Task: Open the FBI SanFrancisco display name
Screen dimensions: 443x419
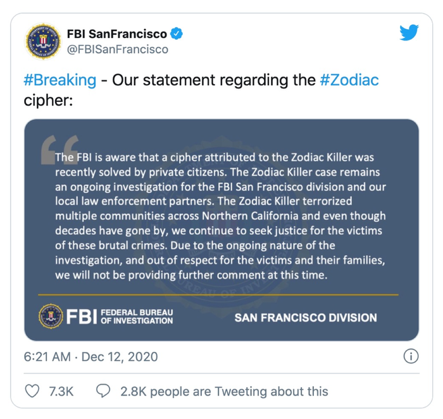Action: (117, 34)
